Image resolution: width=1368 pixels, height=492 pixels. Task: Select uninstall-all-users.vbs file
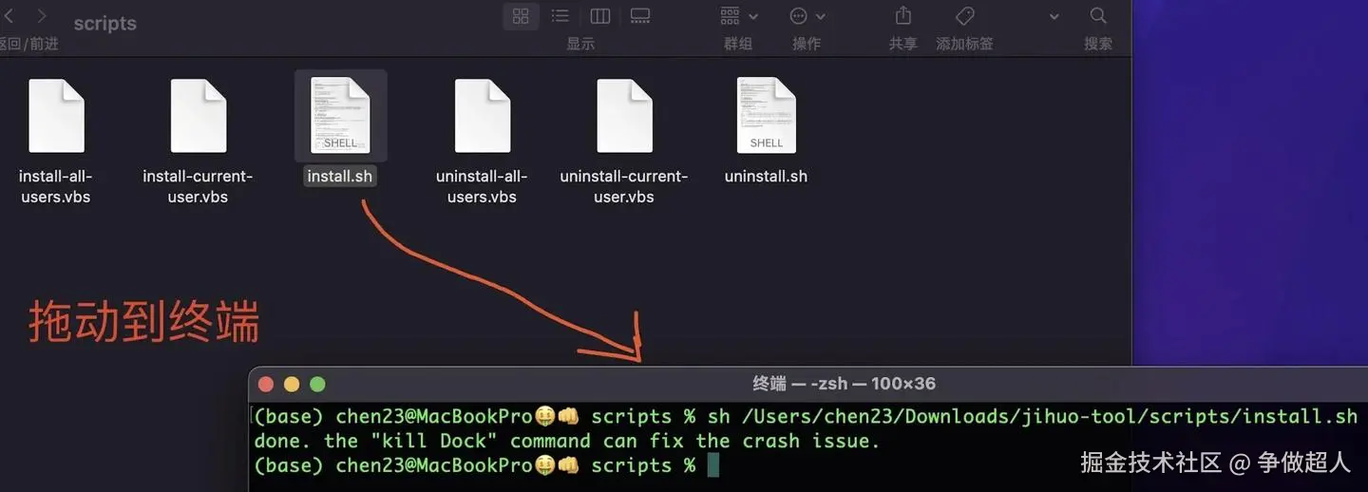tap(482, 140)
